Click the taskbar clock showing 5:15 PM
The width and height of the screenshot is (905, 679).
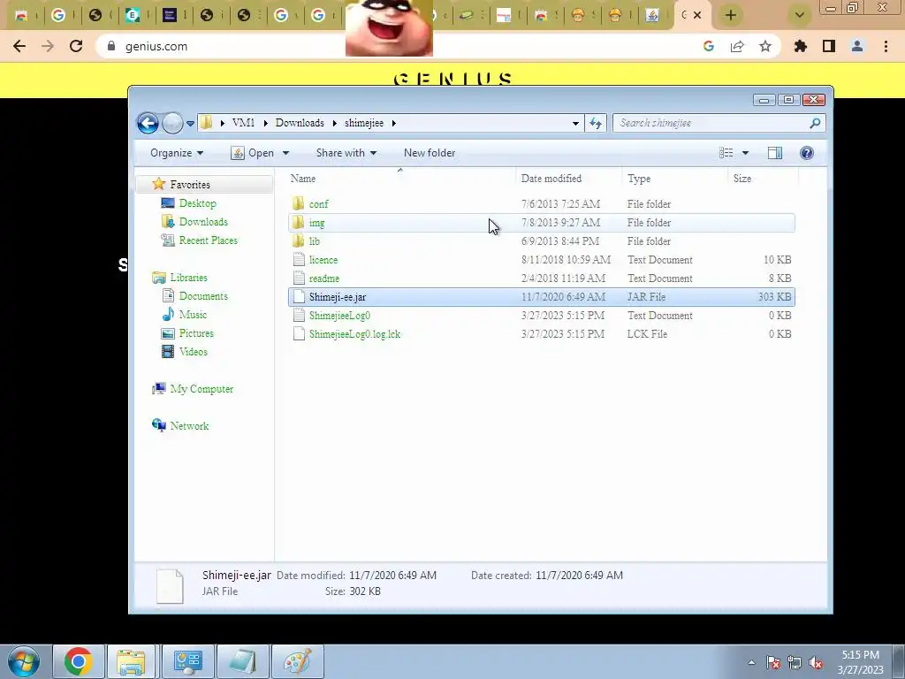[x=861, y=662]
